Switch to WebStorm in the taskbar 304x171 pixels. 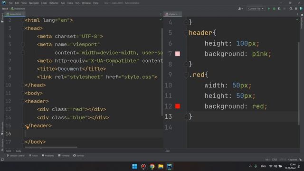pyautogui.click(x=170, y=166)
